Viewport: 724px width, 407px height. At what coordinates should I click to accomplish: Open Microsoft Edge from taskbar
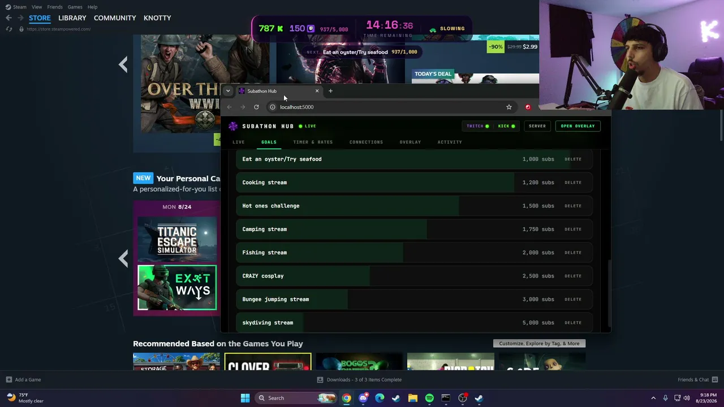[380, 398]
